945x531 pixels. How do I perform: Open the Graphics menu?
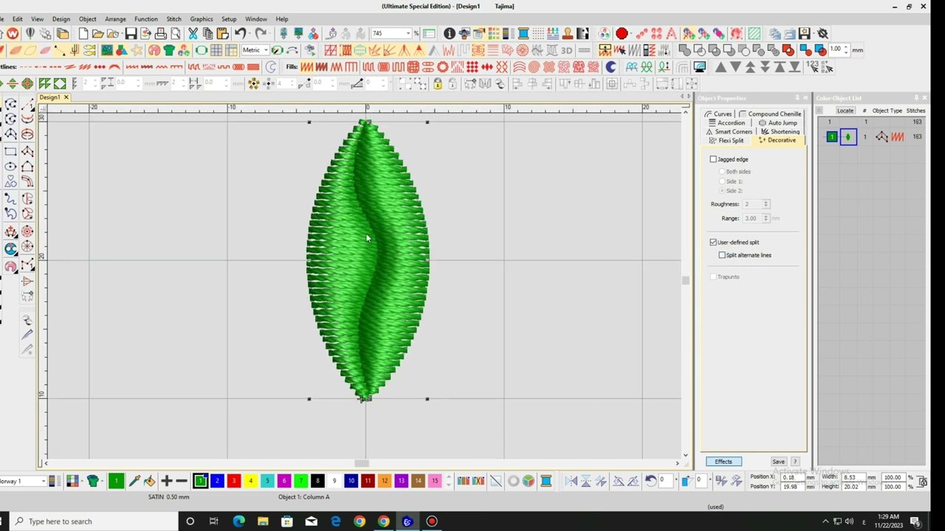pyautogui.click(x=202, y=19)
